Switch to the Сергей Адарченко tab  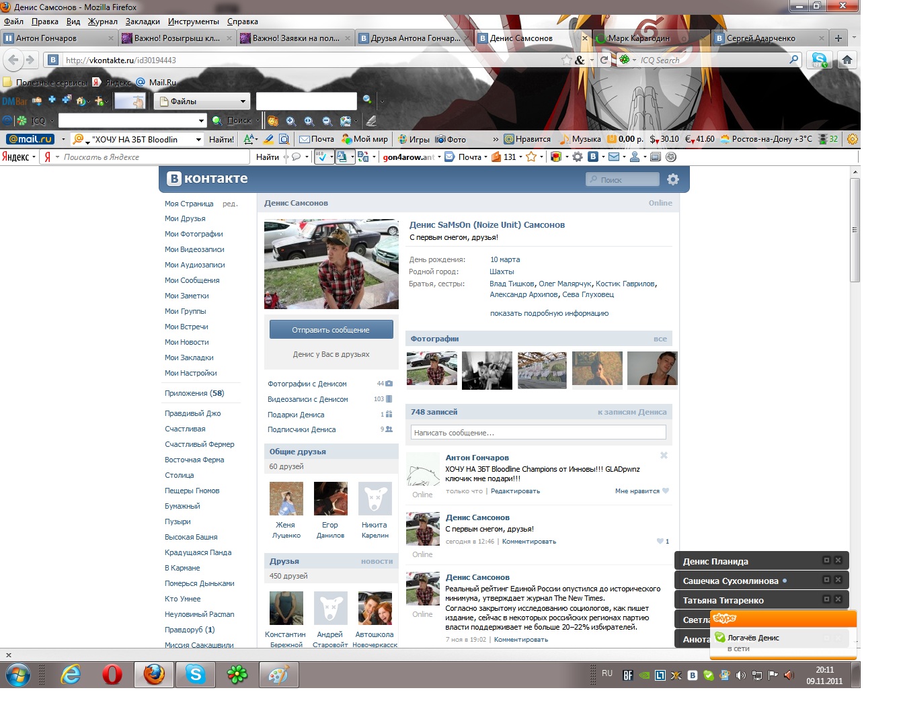tap(771, 38)
